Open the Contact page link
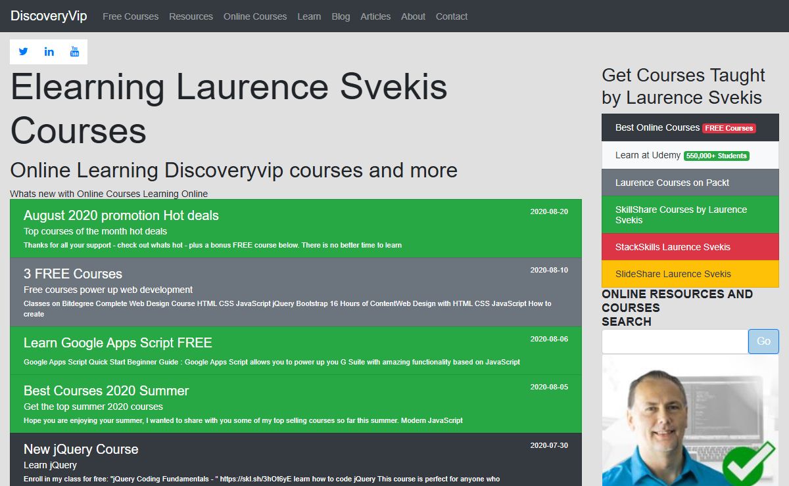The height and width of the screenshot is (486, 789). click(452, 16)
